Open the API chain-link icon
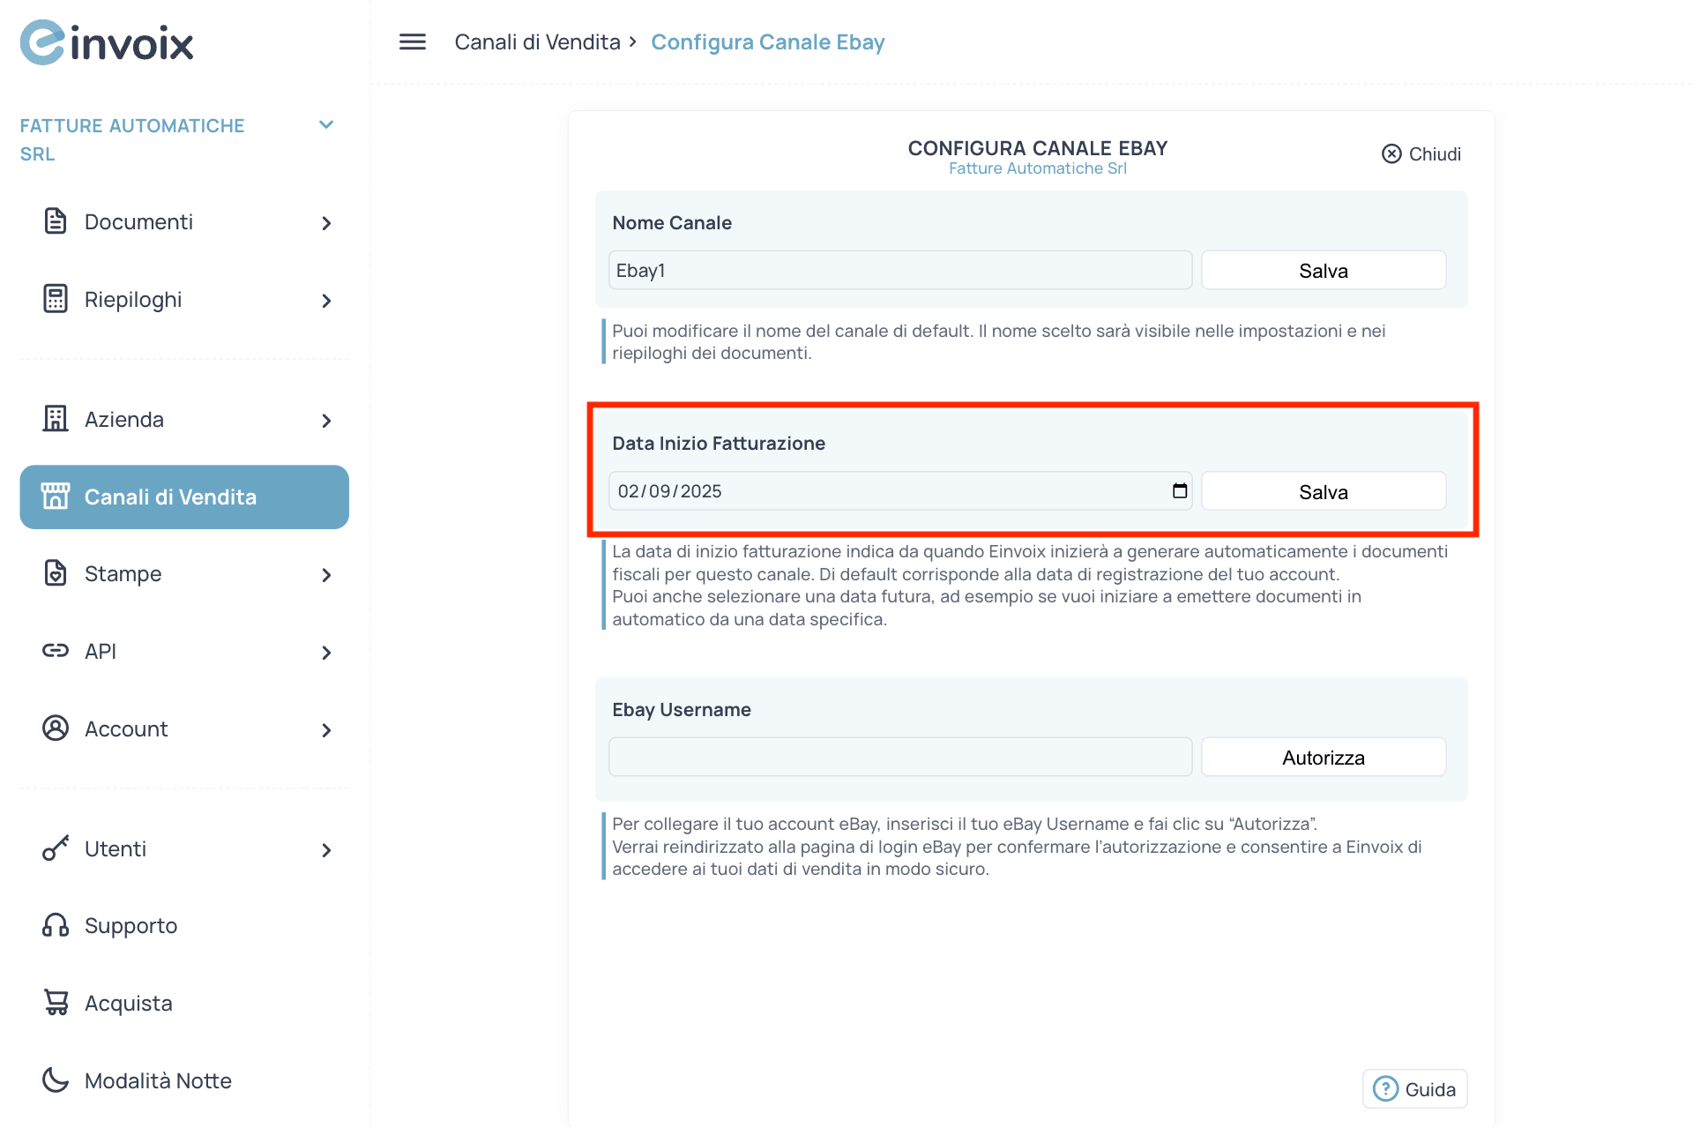Image resolution: width=1693 pixels, height=1128 pixels. (x=56, y=651)
